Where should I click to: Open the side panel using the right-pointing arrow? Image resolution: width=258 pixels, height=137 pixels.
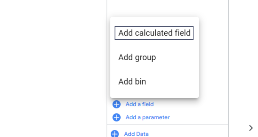(x=251, y=128)
